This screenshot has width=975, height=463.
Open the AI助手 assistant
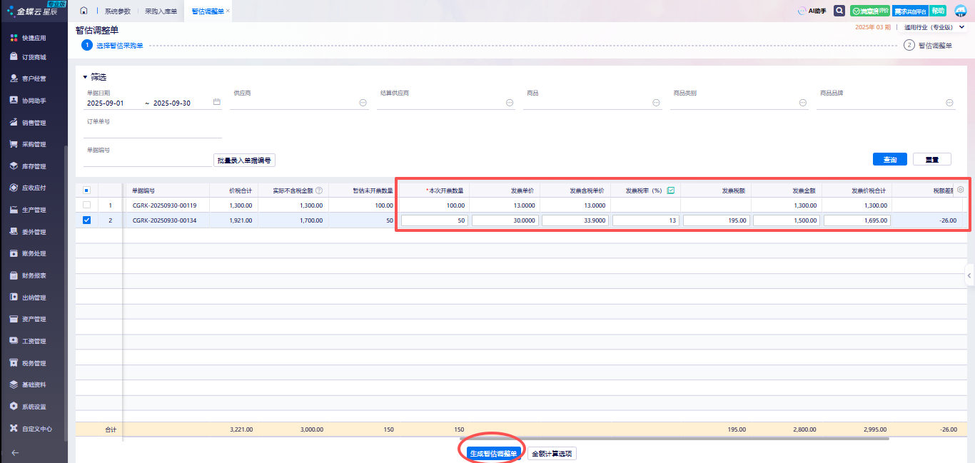coord(812,11)
